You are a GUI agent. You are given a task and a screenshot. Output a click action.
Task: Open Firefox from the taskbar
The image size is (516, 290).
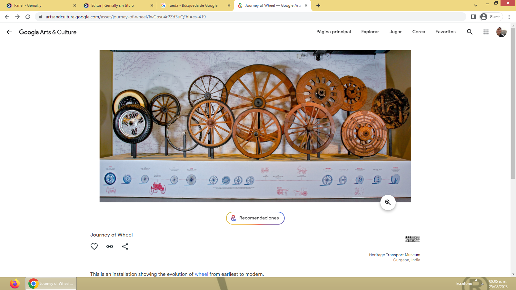coord(15,284)
